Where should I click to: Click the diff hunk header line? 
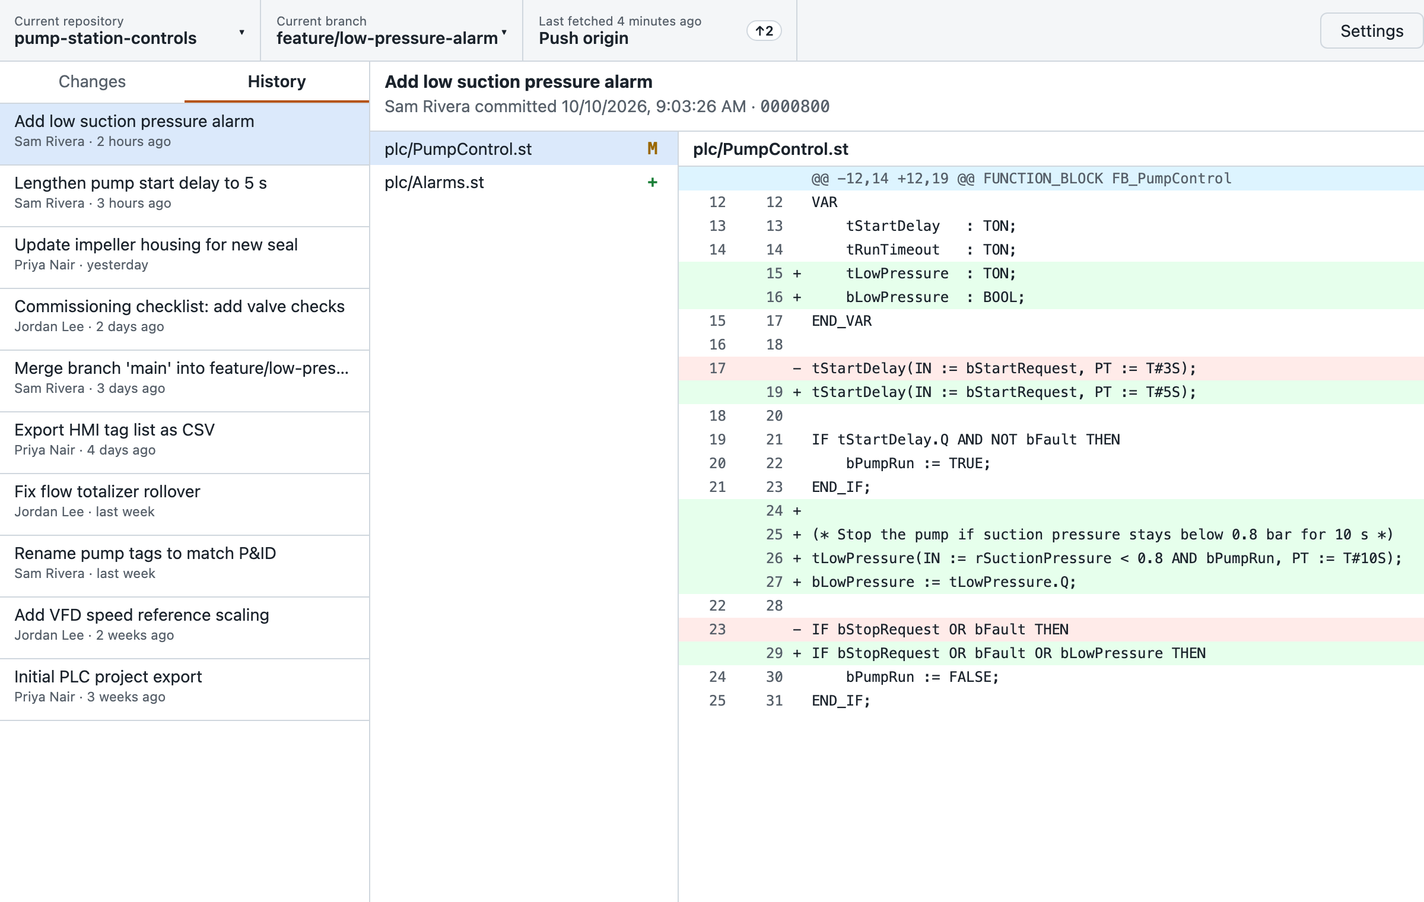coord(1051,179)
